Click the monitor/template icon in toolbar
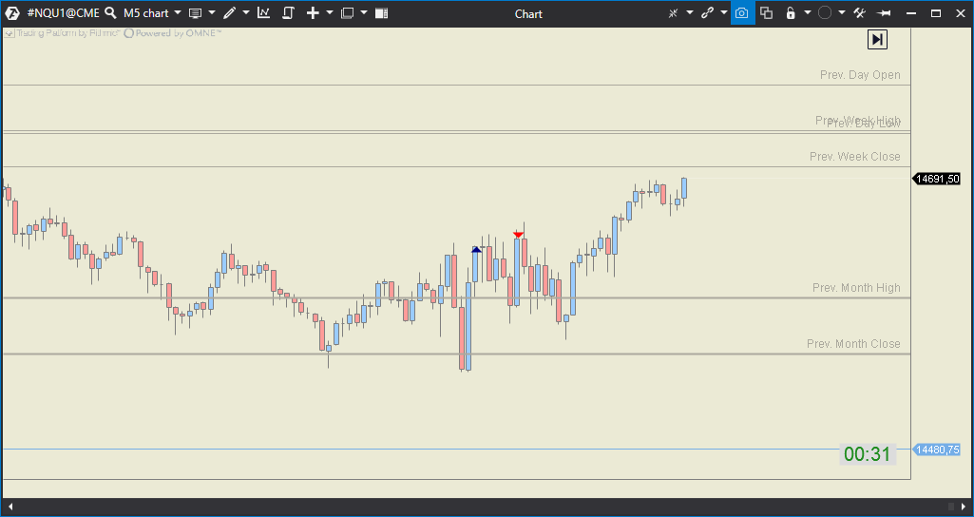This screenshot has height=517, width=974. point(195,13)
